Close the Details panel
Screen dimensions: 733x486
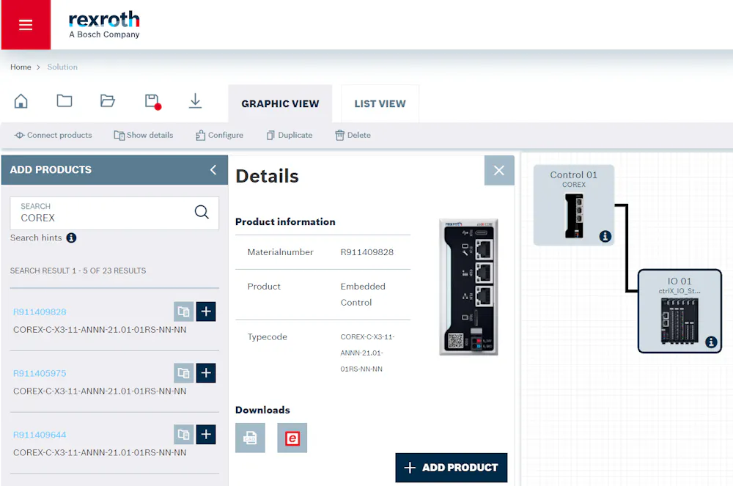coord(499,171)
